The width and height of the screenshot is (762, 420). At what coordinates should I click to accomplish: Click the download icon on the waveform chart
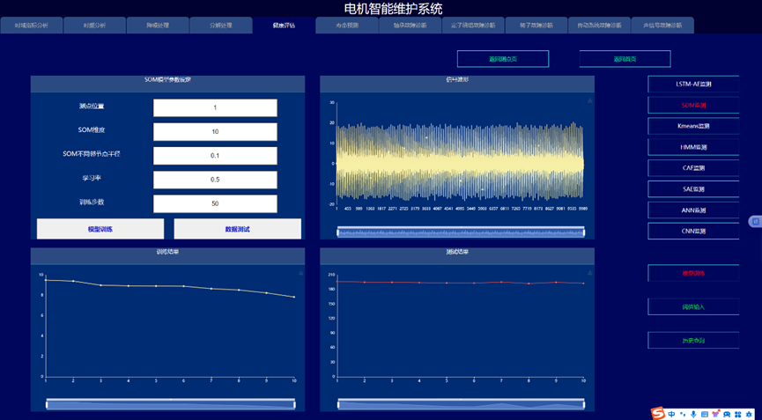point(589,101)
